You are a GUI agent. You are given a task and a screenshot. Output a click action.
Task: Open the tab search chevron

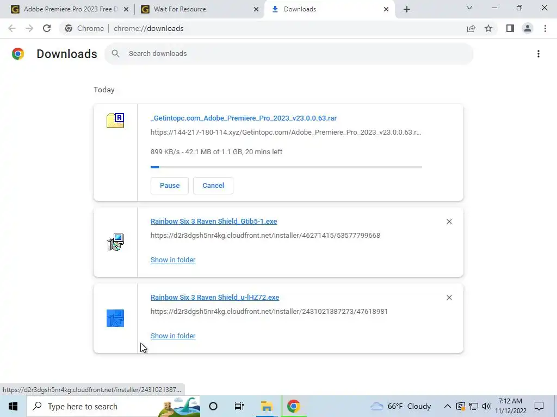pyautogui.click(x=469, y=8)
